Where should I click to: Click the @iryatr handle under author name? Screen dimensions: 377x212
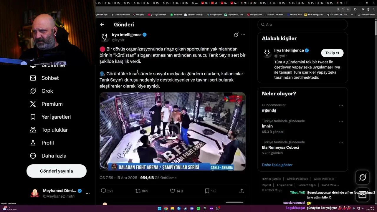pos(118,40)
